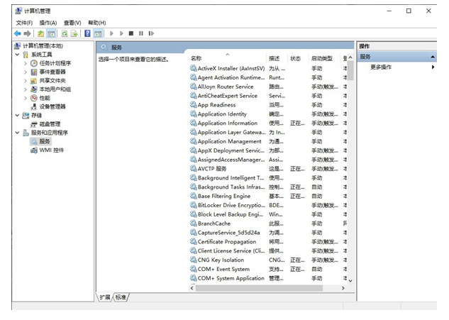Viewport: 449px width, 320px height.
Task: Collapse the 系统工具 tree node
Action: coord(18,55)
